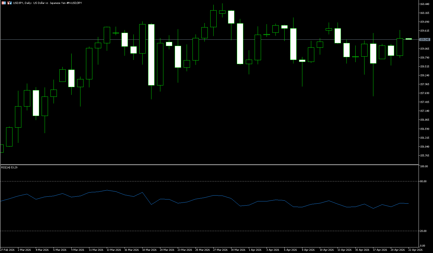Click the RSI 20.00 level label
Image resolution: width=433 pixels, height=253 pixels.
coord(423,231)
